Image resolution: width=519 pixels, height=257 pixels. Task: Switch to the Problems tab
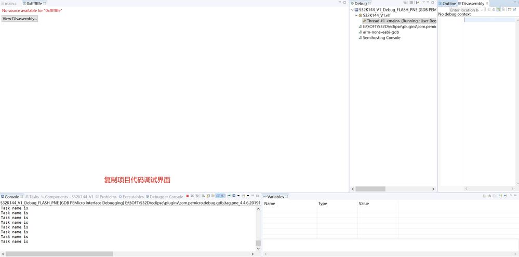[106, 196]
